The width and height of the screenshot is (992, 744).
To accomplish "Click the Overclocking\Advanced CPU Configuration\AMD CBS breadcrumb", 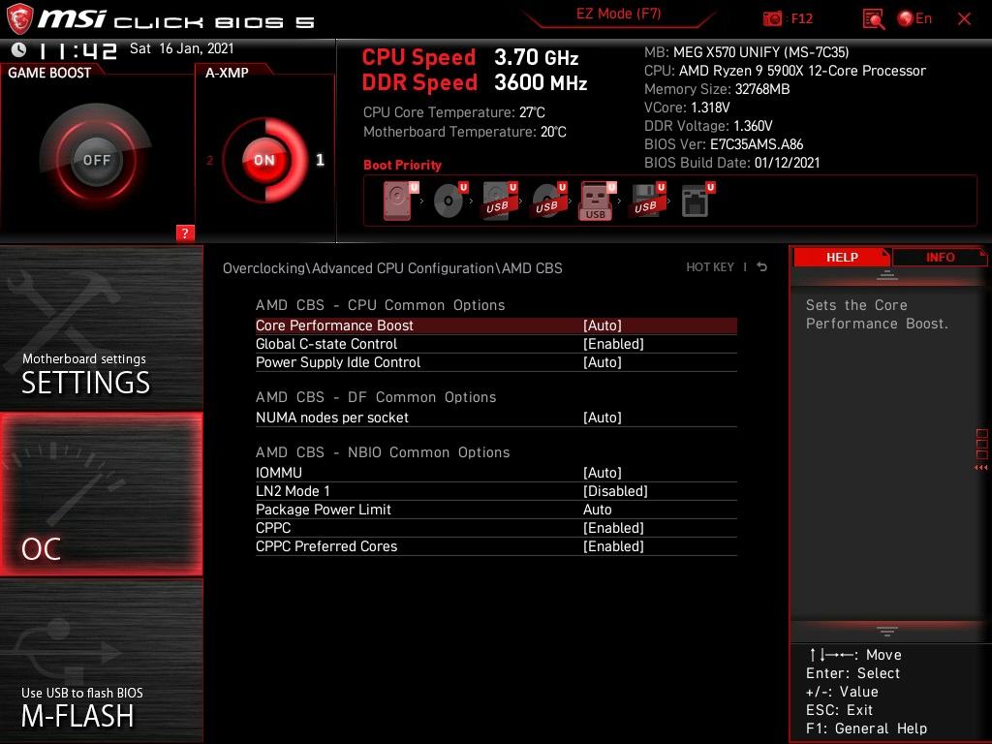I will 392,267.
